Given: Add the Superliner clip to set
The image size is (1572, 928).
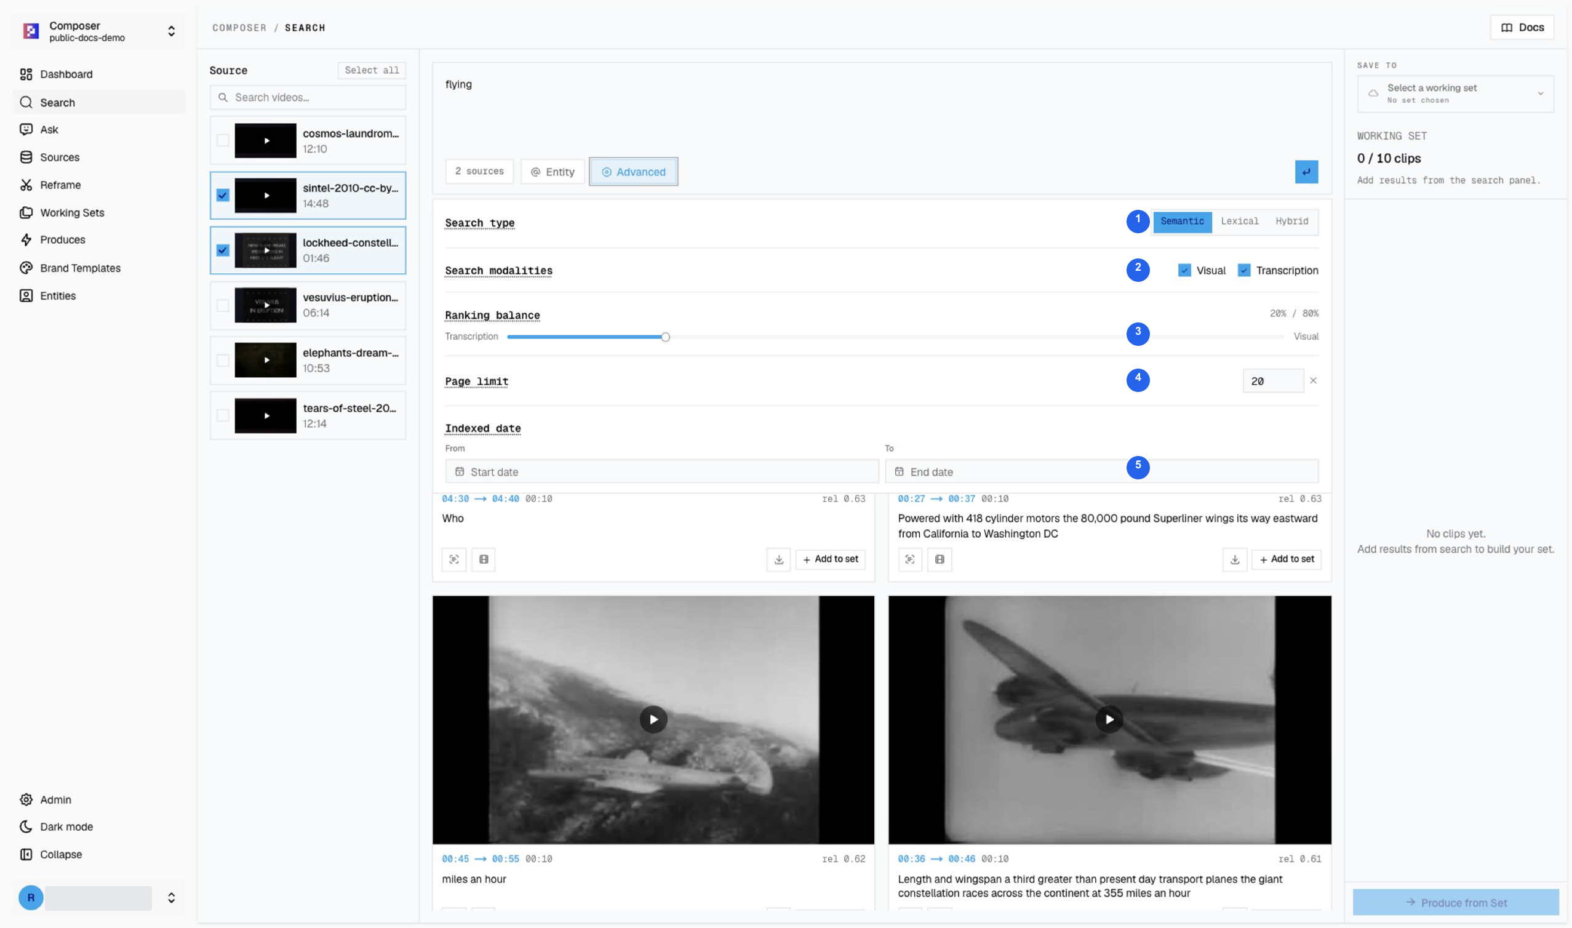Looking at the screenshot, I should click(x=1286, y=559).
